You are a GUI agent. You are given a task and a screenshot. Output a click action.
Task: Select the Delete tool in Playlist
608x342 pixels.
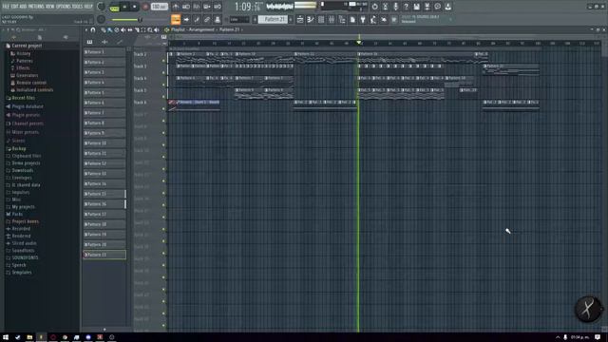coord(117,29)
